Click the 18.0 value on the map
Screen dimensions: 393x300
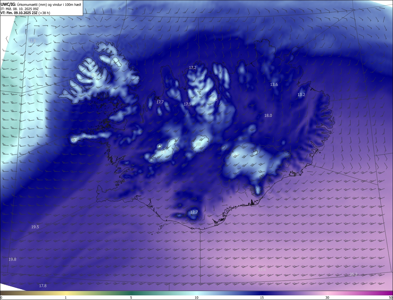[x=268, y=115]
